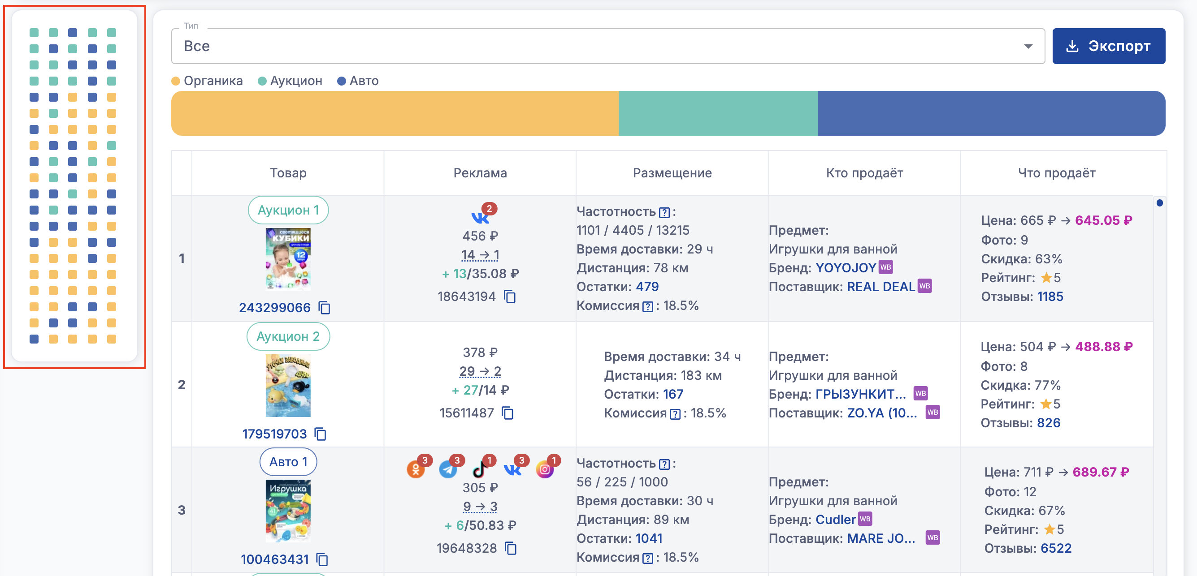Expand ad position change 14 → 1
Screen dimensions: 1197x576
click(x=480, y=255)
